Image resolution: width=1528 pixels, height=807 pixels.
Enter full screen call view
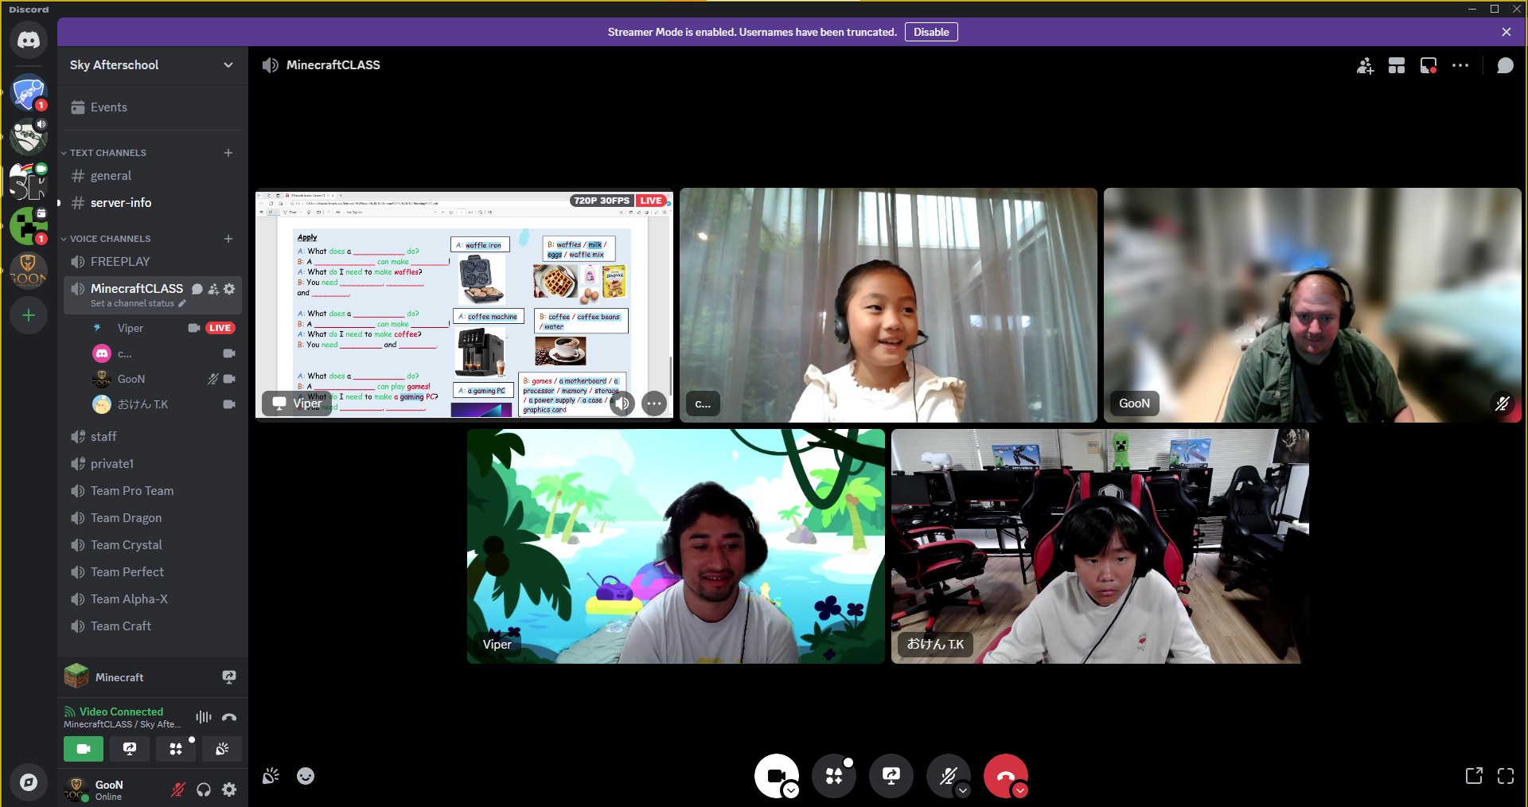tap(1506, 776)
